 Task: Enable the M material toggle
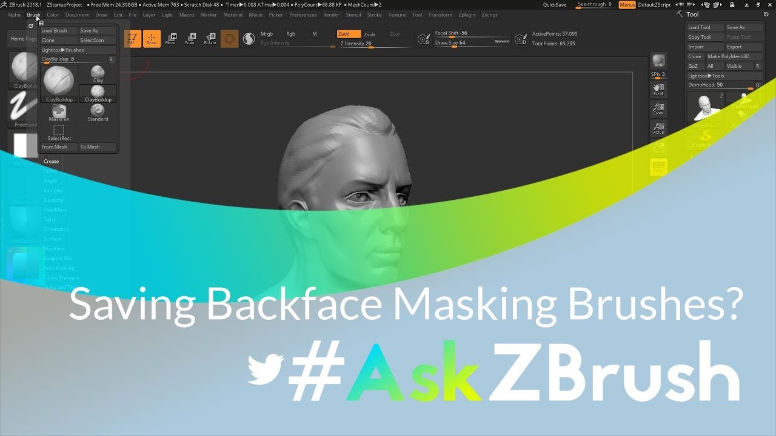point(315,34)
